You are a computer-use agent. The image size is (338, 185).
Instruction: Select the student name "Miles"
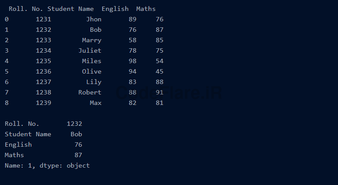point(91,61)
